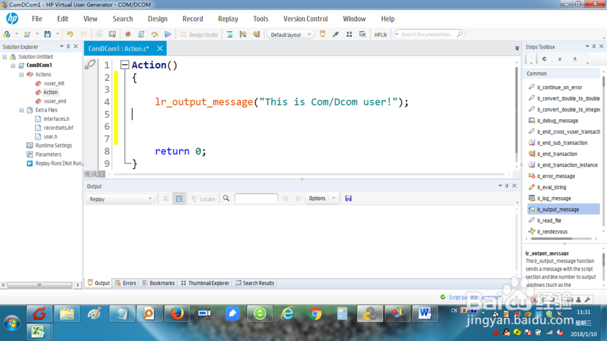This screenshot has height=341, width=607.
Task: Click the Record (red circle) toolbar icon
Action: click(127, 35)
